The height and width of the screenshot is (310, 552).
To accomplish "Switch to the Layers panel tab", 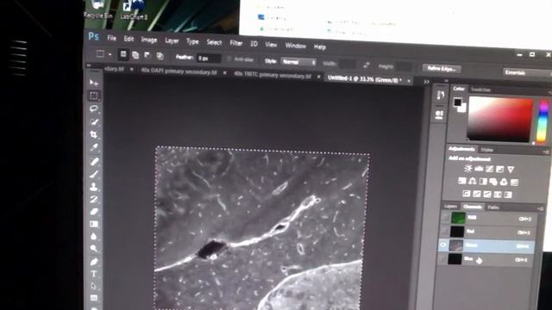I will pyautogui.click(x=450, y=207).
